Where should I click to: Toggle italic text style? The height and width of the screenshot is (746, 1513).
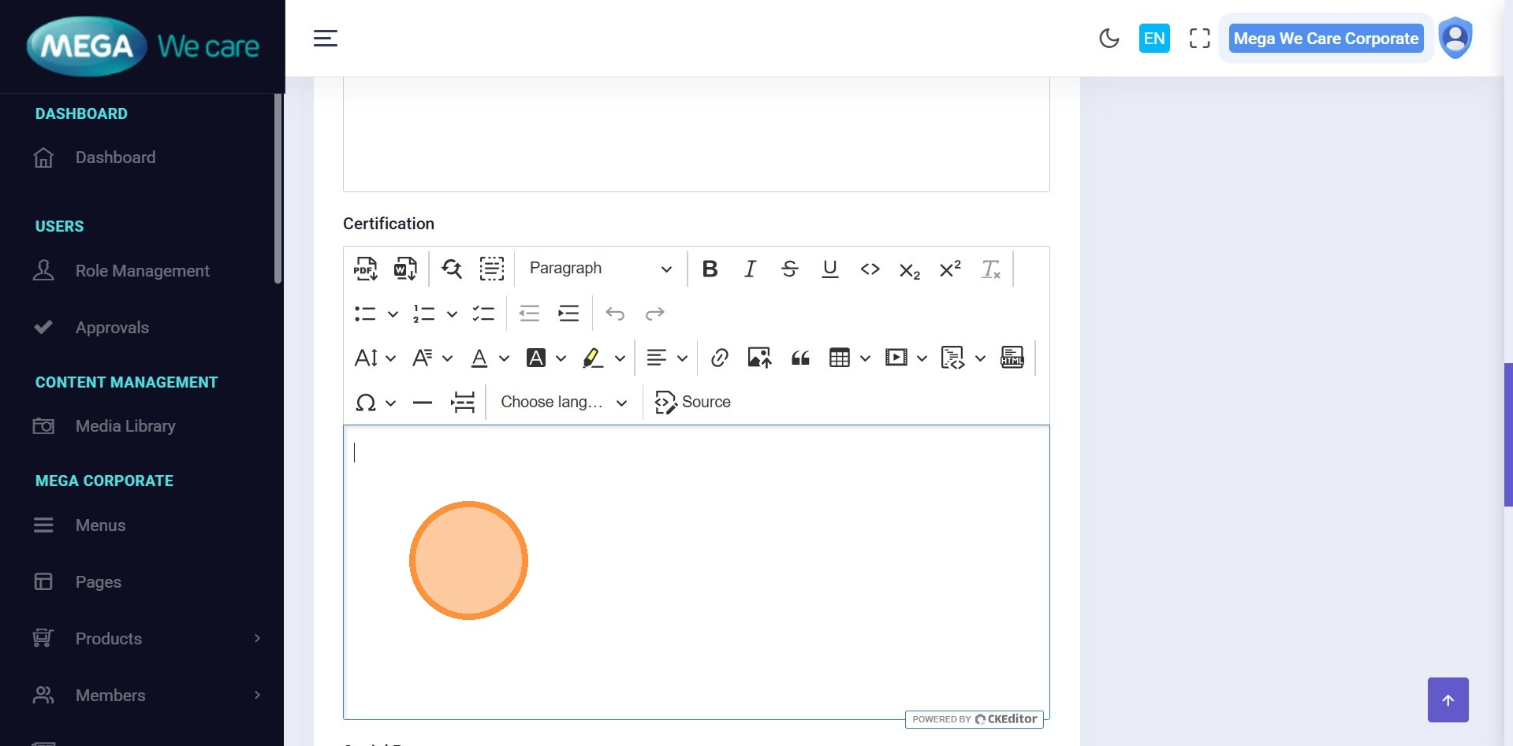pos(750,269)
